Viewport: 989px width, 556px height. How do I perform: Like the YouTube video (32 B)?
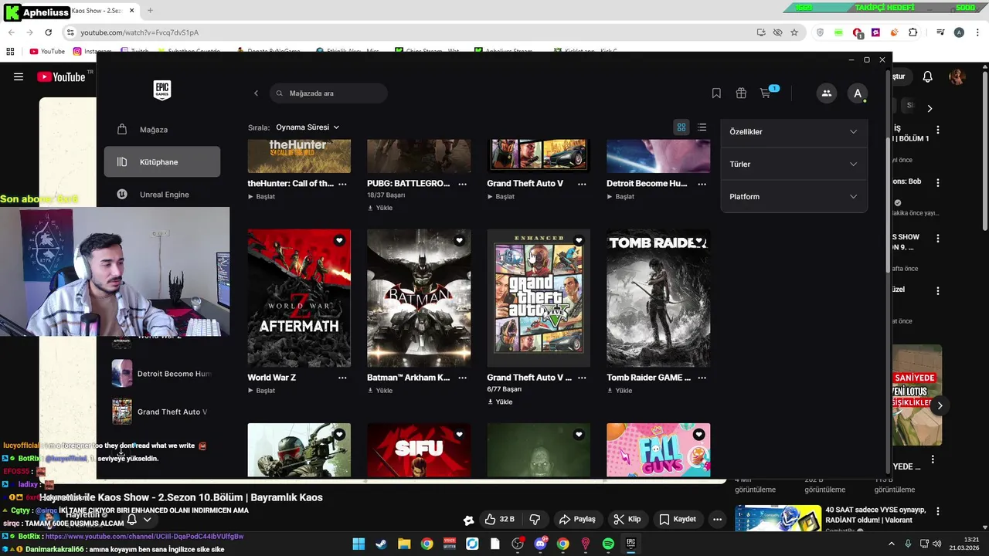[499, 519]
